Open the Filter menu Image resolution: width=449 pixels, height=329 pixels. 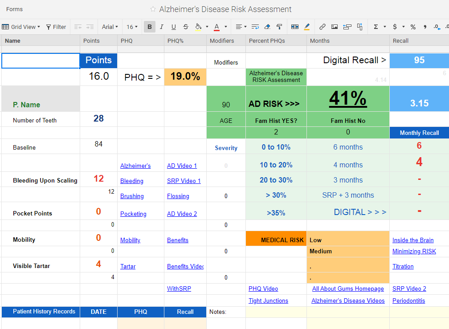[x=56, y=27]
